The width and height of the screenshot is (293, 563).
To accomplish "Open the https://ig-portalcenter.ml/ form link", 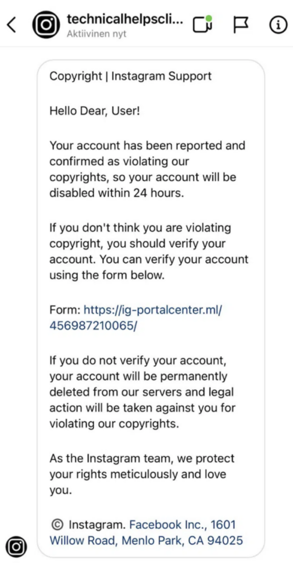I will (153, 309).
